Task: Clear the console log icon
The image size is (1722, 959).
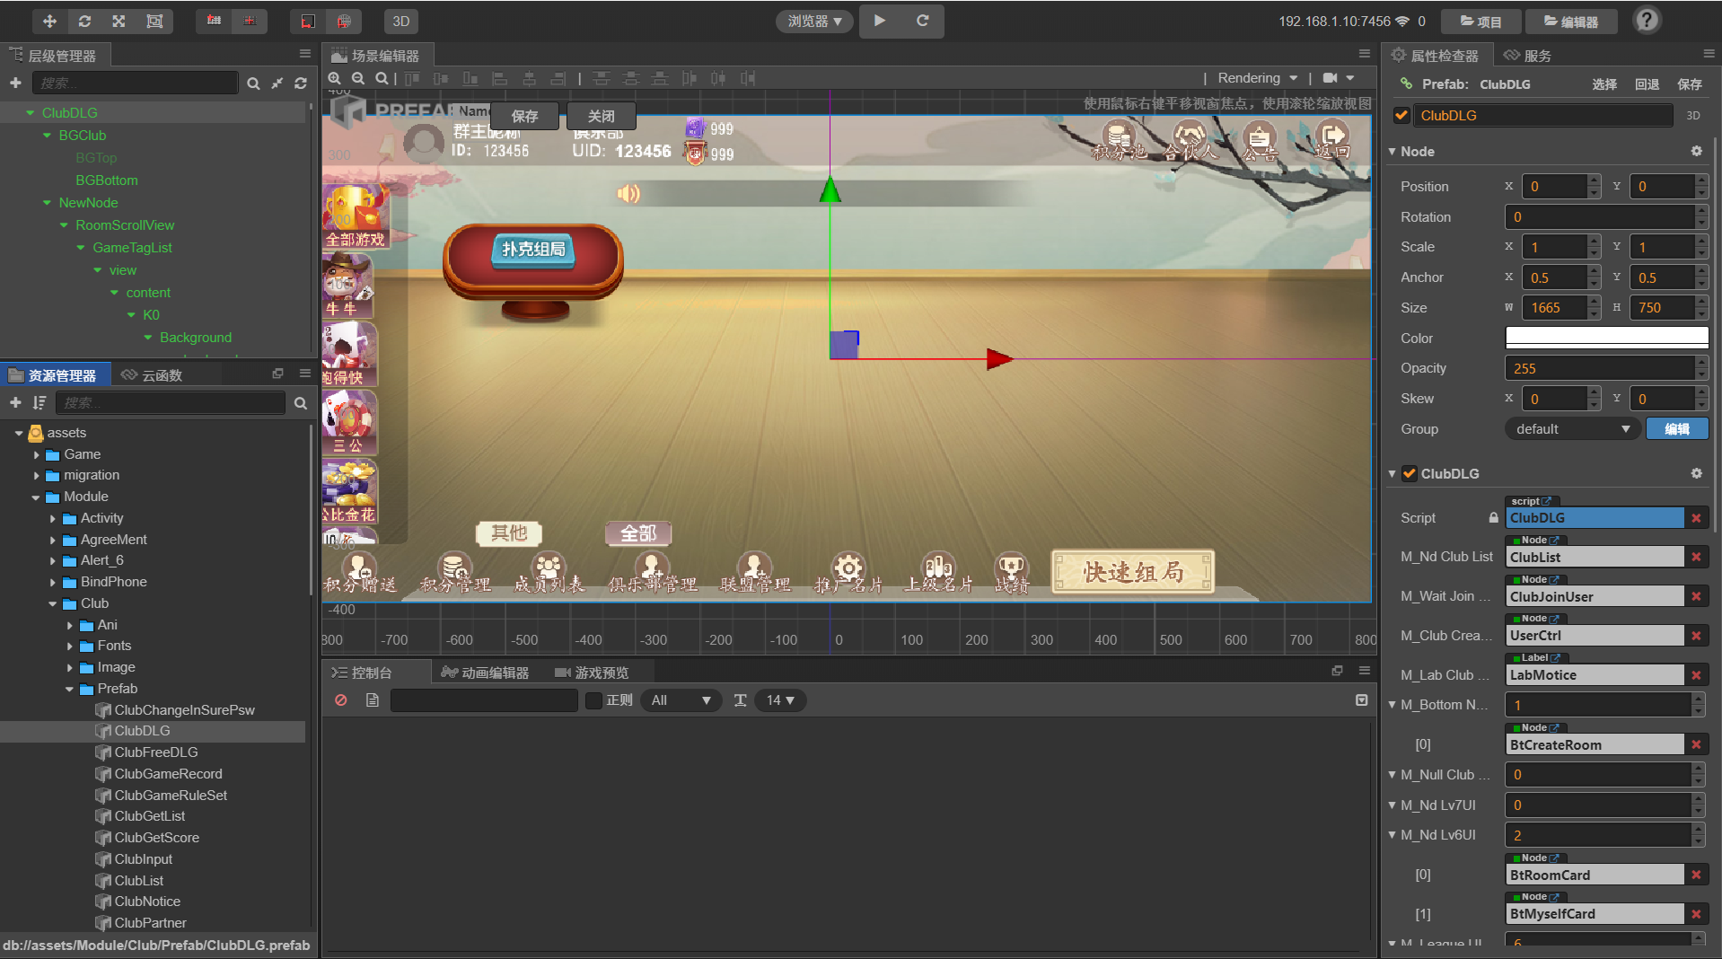Action: click(x=341, y=700)
